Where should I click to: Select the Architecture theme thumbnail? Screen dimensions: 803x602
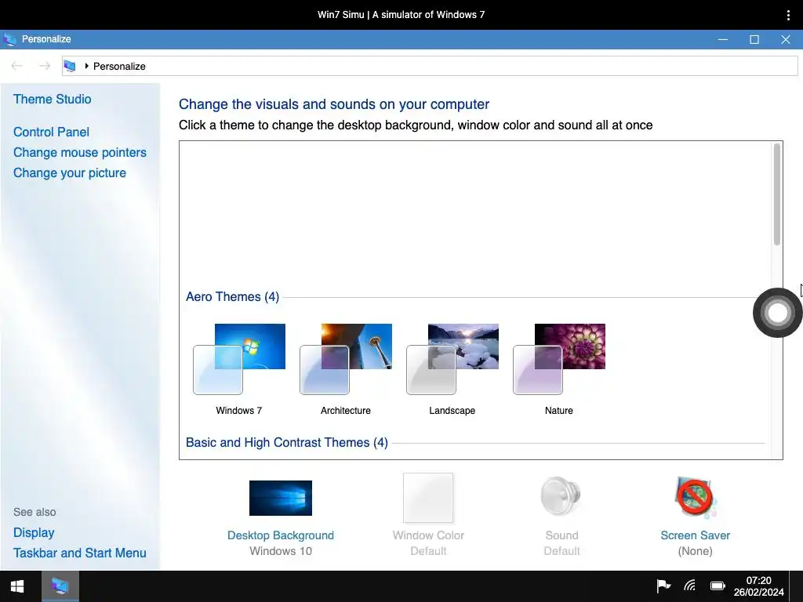tap(346, 359)
